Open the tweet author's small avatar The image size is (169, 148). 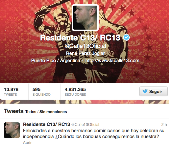coord(12,130)
